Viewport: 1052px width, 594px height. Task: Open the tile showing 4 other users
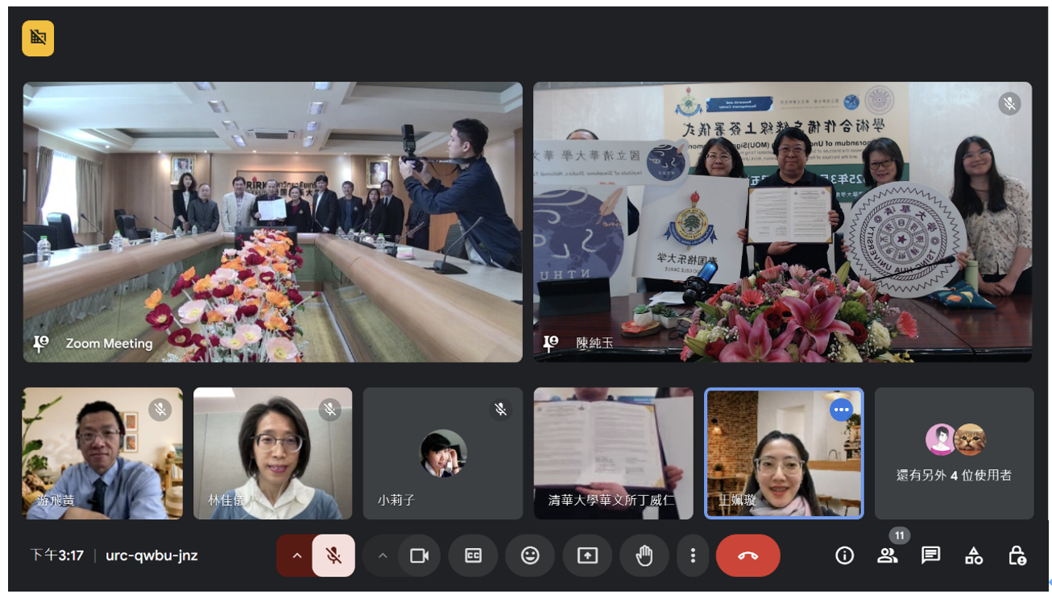[954, 454]
